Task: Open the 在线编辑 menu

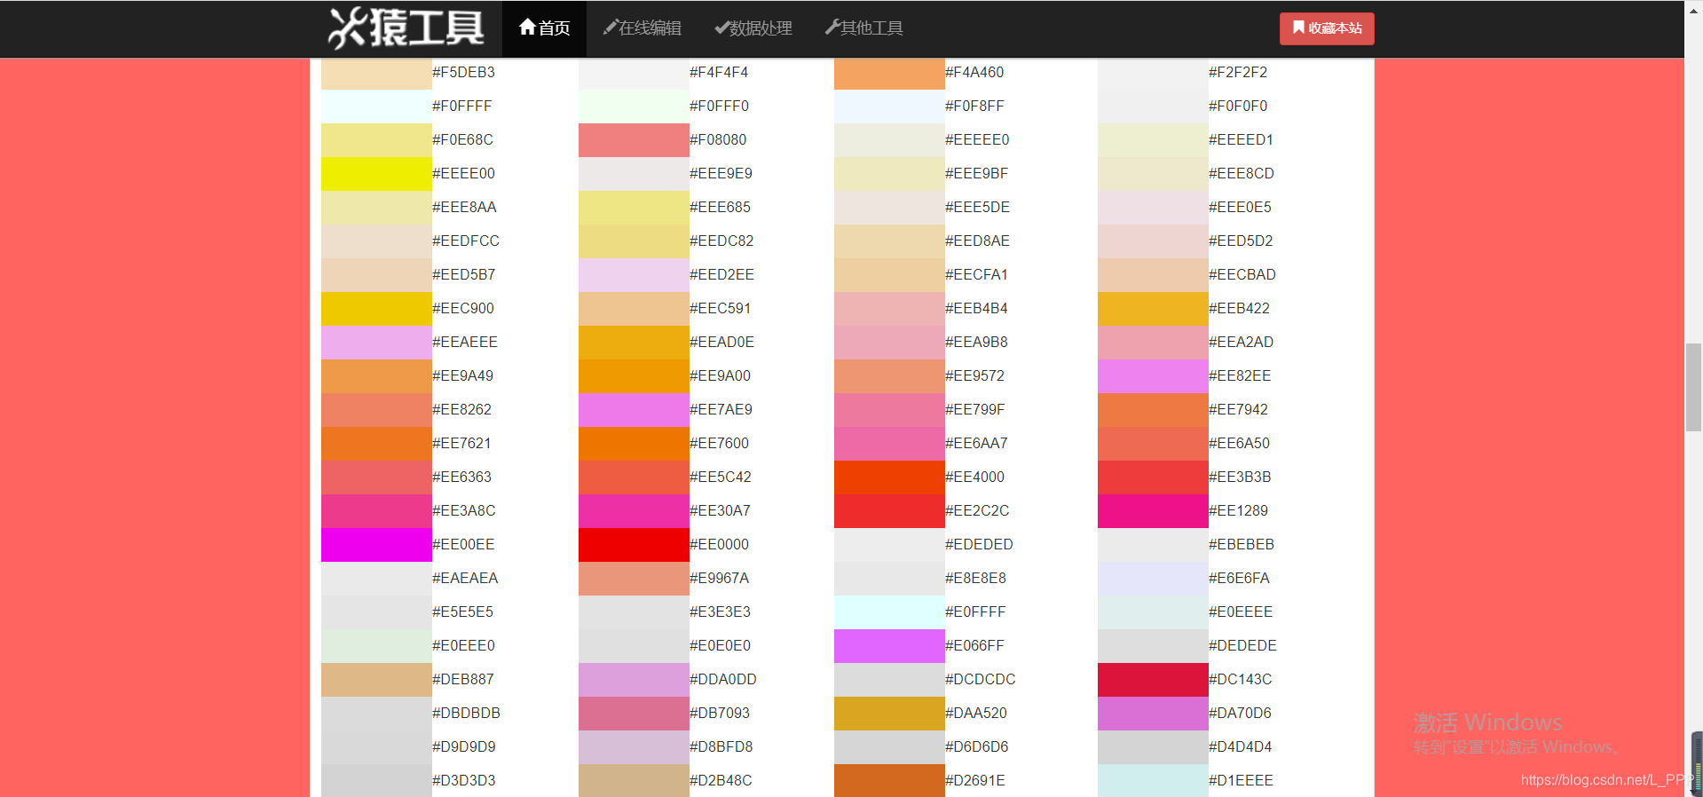Action: [642, 28]
